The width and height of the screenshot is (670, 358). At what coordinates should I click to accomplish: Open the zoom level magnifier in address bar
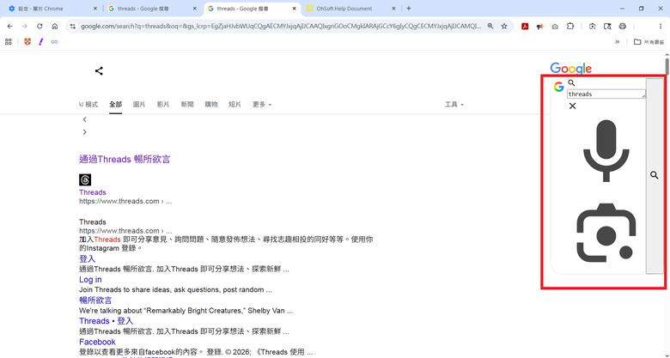click(490, 26)
